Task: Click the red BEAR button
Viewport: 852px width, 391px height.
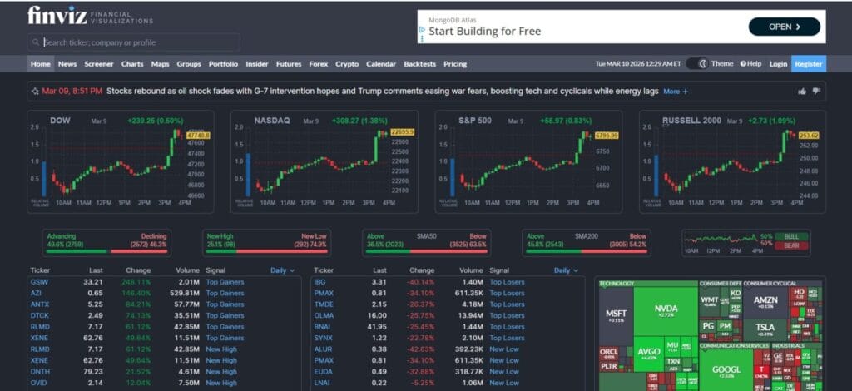Action: [x=791, y=246]
